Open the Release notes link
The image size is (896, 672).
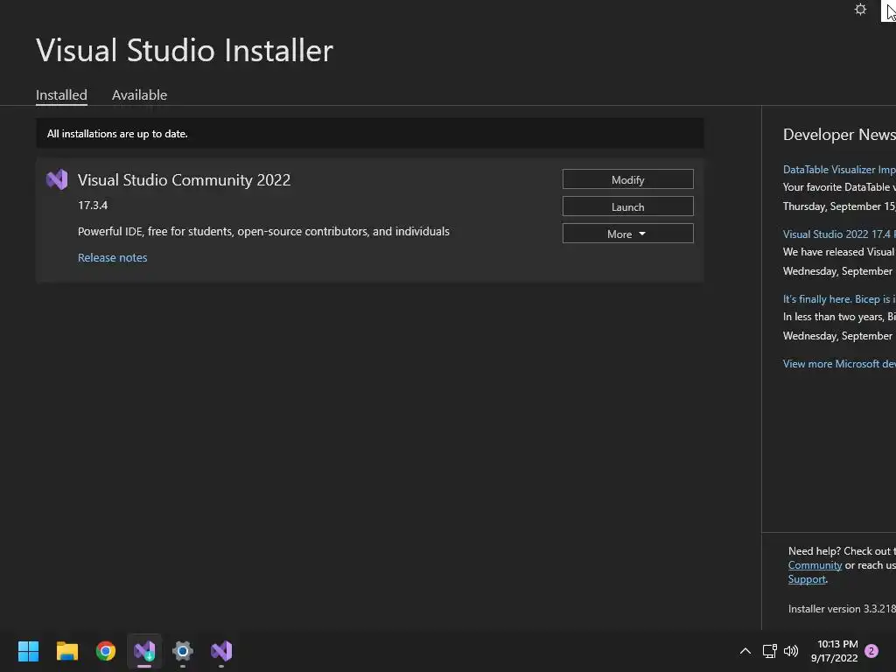(112, 257)
